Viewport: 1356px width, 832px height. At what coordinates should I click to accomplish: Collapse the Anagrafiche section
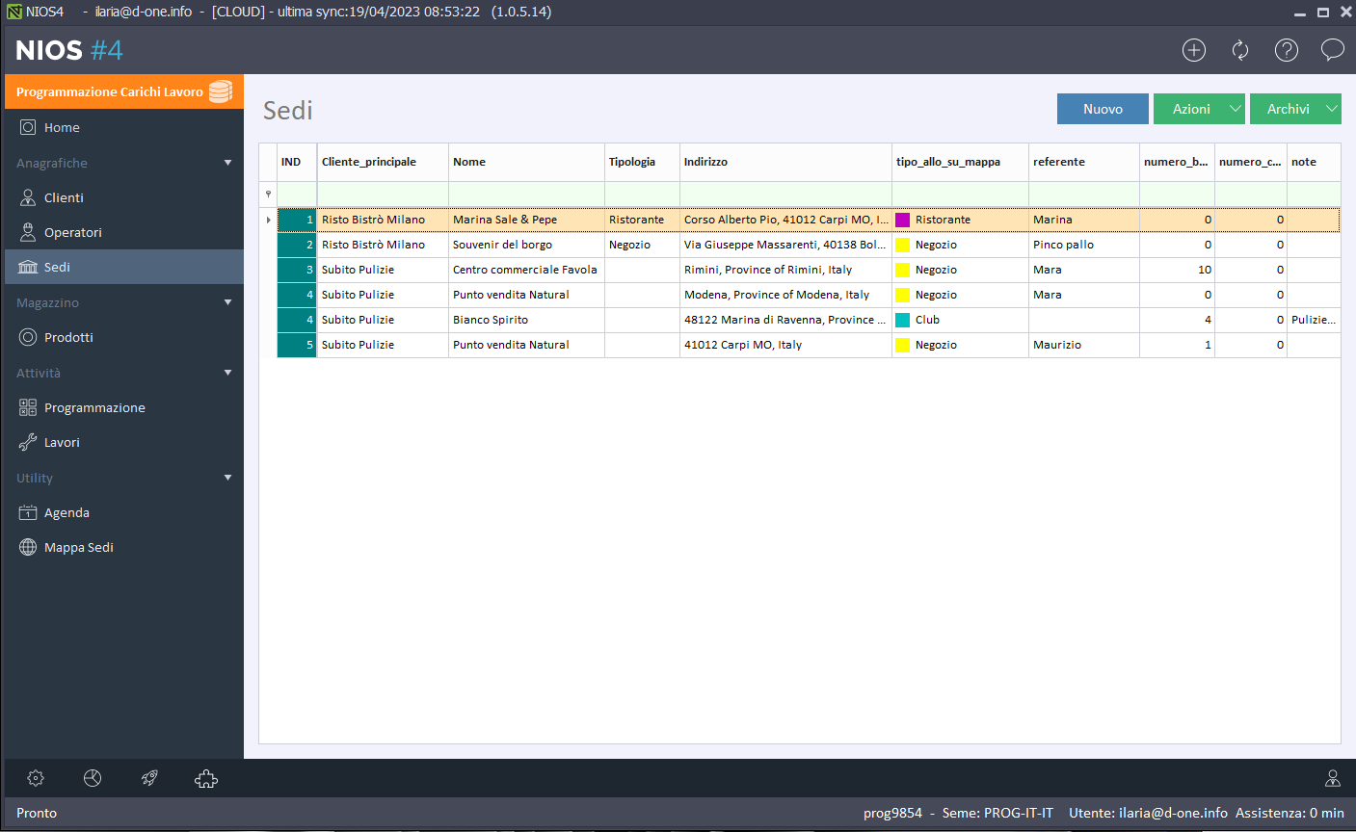(227, 163)
